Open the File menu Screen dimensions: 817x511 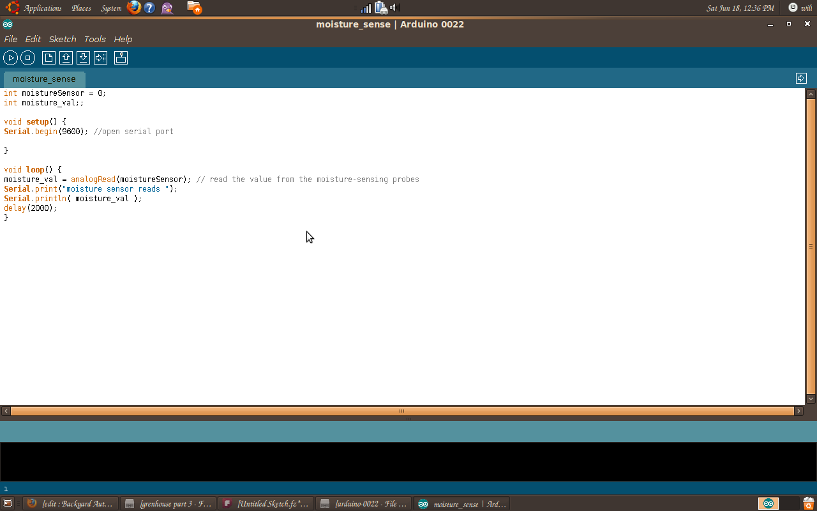[11, 39]
